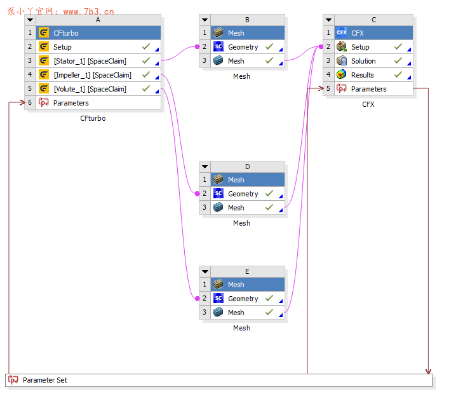Click the Mesh header icon in system B
The image size is (463, 401).
point(218,32)
